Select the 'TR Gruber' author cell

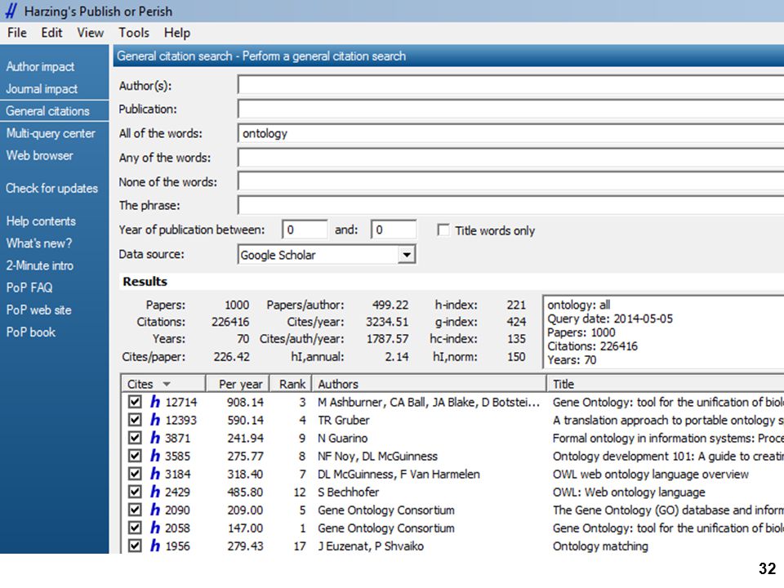[344, 420]
